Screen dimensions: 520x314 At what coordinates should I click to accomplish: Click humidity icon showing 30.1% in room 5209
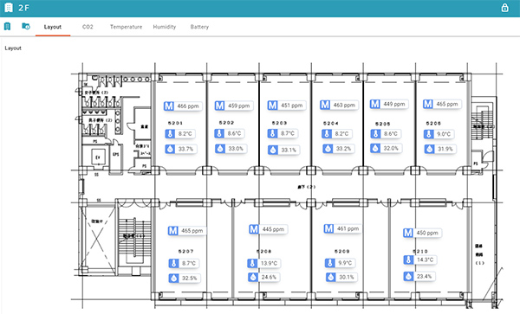[x=330, y=277]
